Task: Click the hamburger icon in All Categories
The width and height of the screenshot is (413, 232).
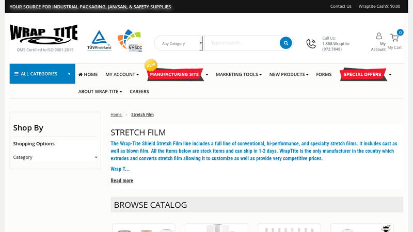Action: (17, 74)
